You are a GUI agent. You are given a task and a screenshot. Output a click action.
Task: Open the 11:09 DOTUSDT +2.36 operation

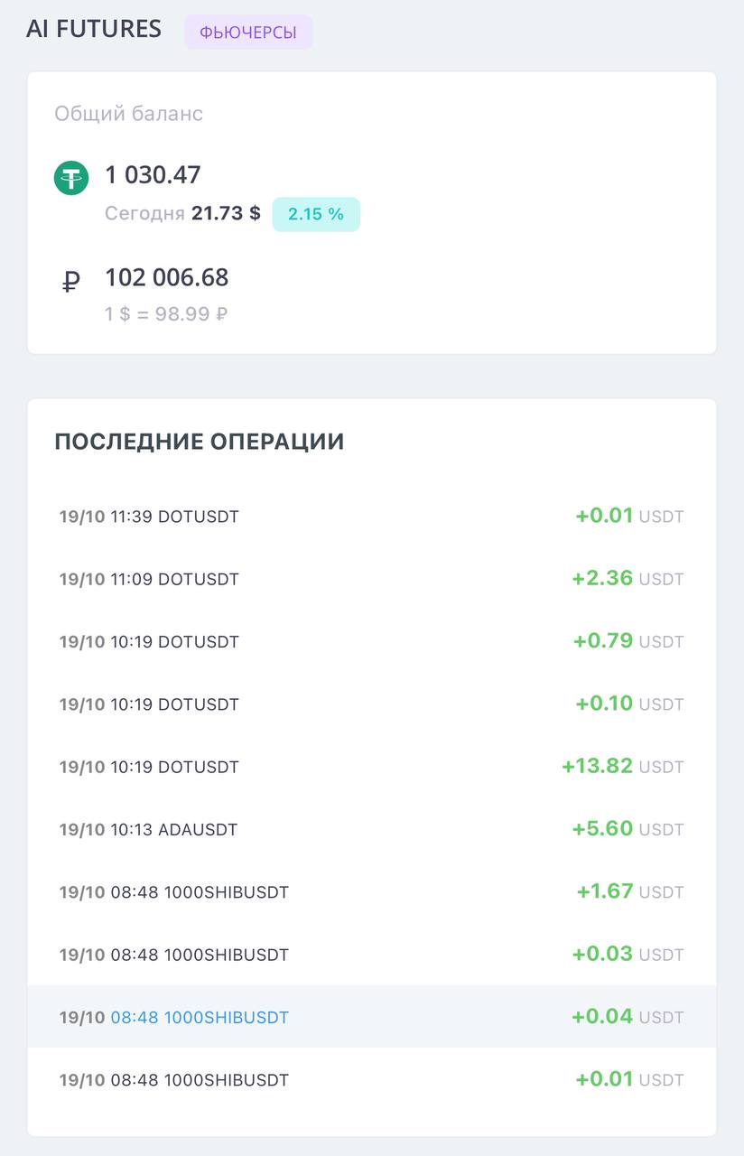coord(372,579)
